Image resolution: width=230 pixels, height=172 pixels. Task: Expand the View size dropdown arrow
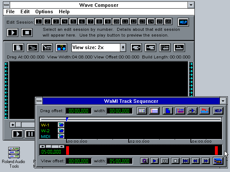tap(123, 48)
